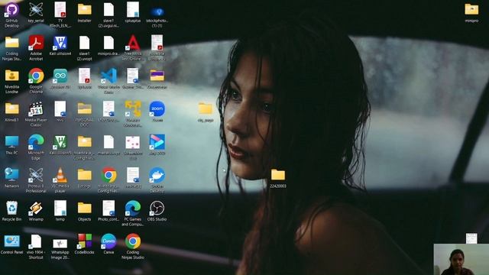Open the Keil uVision4 shortcut
The height and width of the screenshot is (275, 489).
tap(60, 43)
